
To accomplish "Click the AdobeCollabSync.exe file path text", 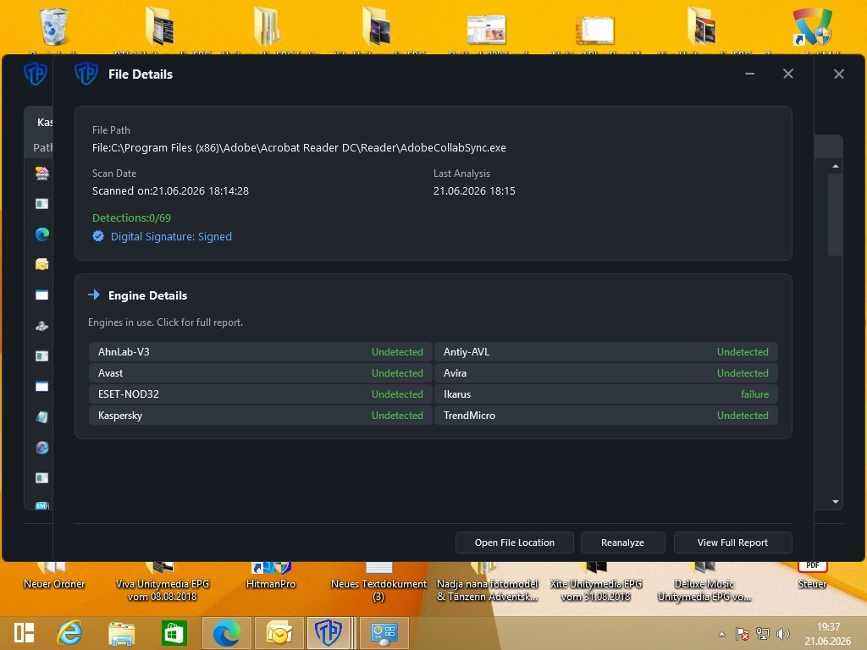I will click(299, 147).
